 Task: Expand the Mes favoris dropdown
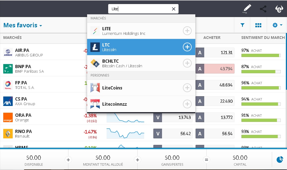23,25
